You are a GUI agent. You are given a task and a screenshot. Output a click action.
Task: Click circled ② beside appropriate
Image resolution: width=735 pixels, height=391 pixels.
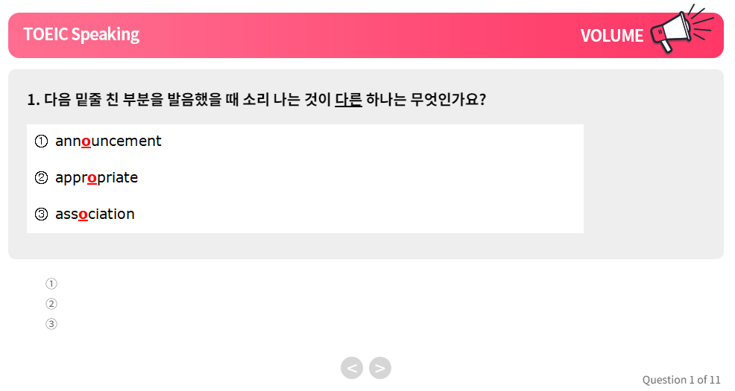(41, 177)
